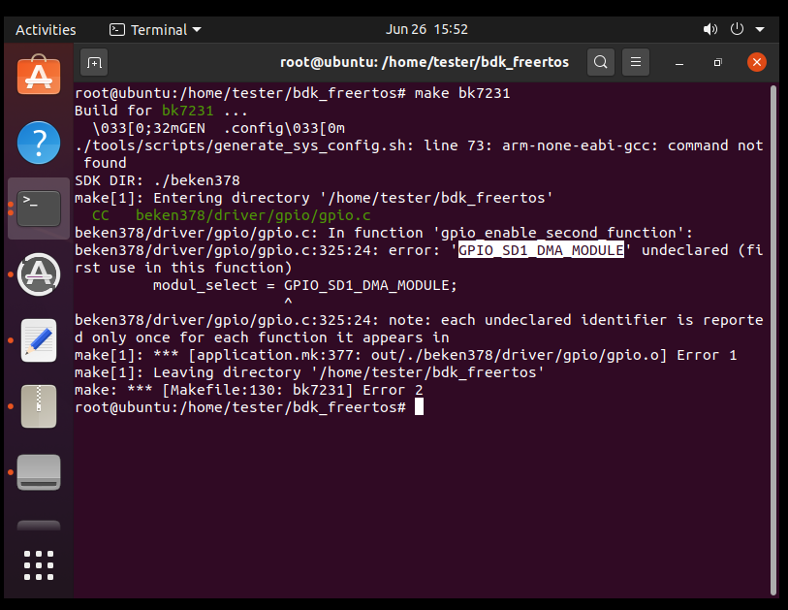Screen dimensions: 788x610
Task: Open the Text Editor from the dock
Action: pos(39,340)
